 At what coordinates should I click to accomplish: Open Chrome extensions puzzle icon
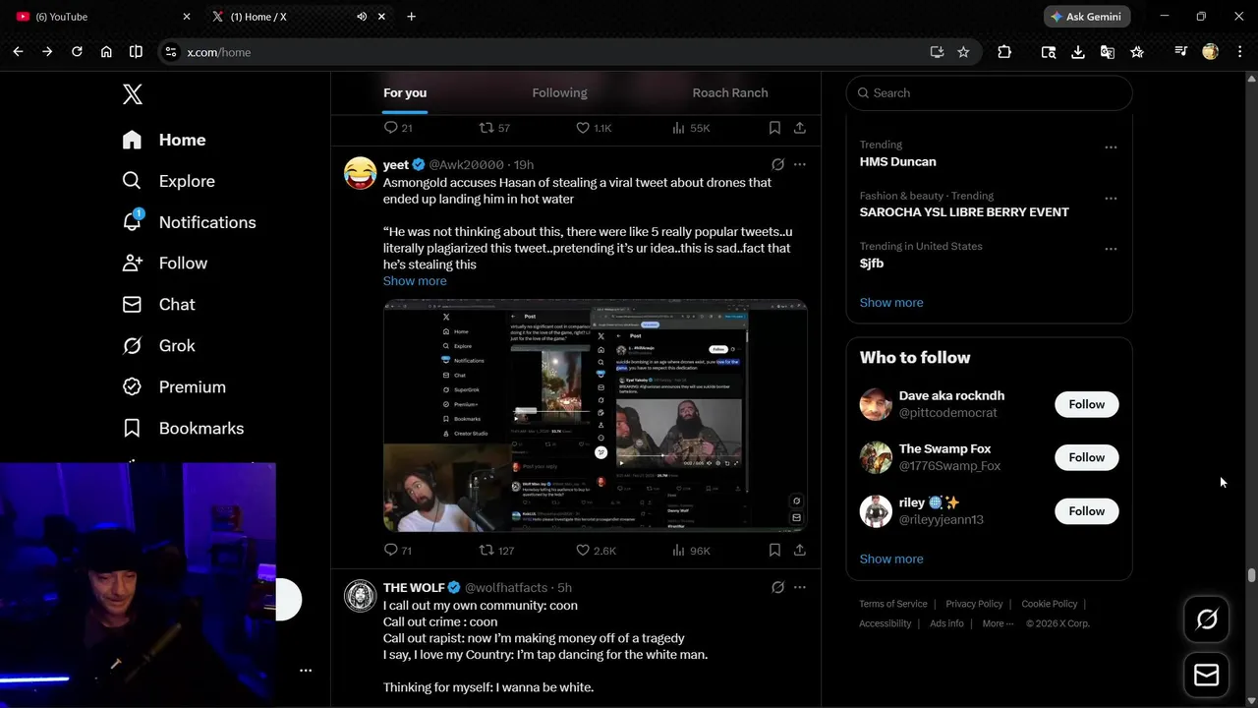[1004, 52]
